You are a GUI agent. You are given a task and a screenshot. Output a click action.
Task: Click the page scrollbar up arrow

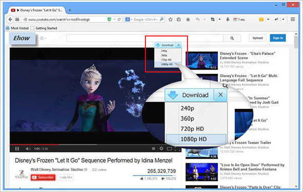pos(296,34)
